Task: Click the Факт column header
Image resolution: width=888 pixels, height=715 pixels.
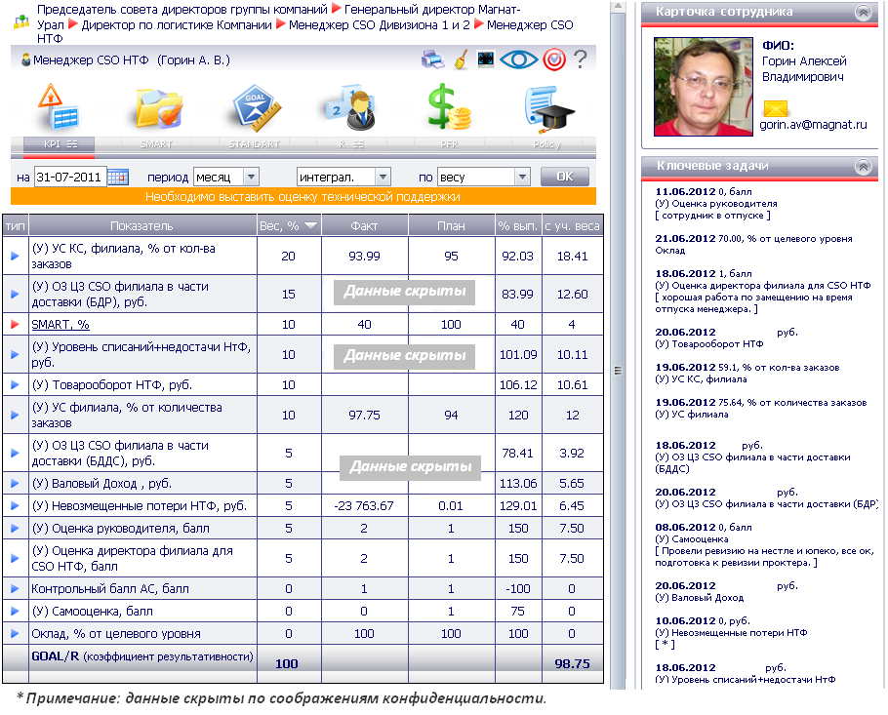Action: pos(365,226)
